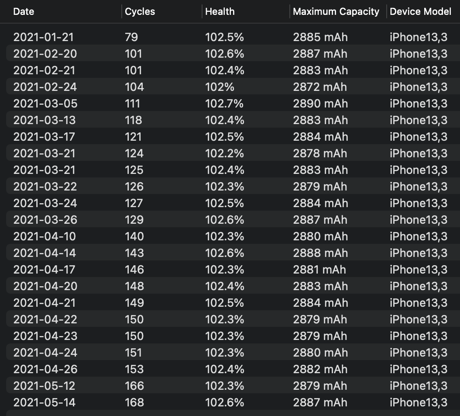Select the 2021-04-26 row with 2882 mAh
The image size is (460, 416).
click(x=233, y=369)
